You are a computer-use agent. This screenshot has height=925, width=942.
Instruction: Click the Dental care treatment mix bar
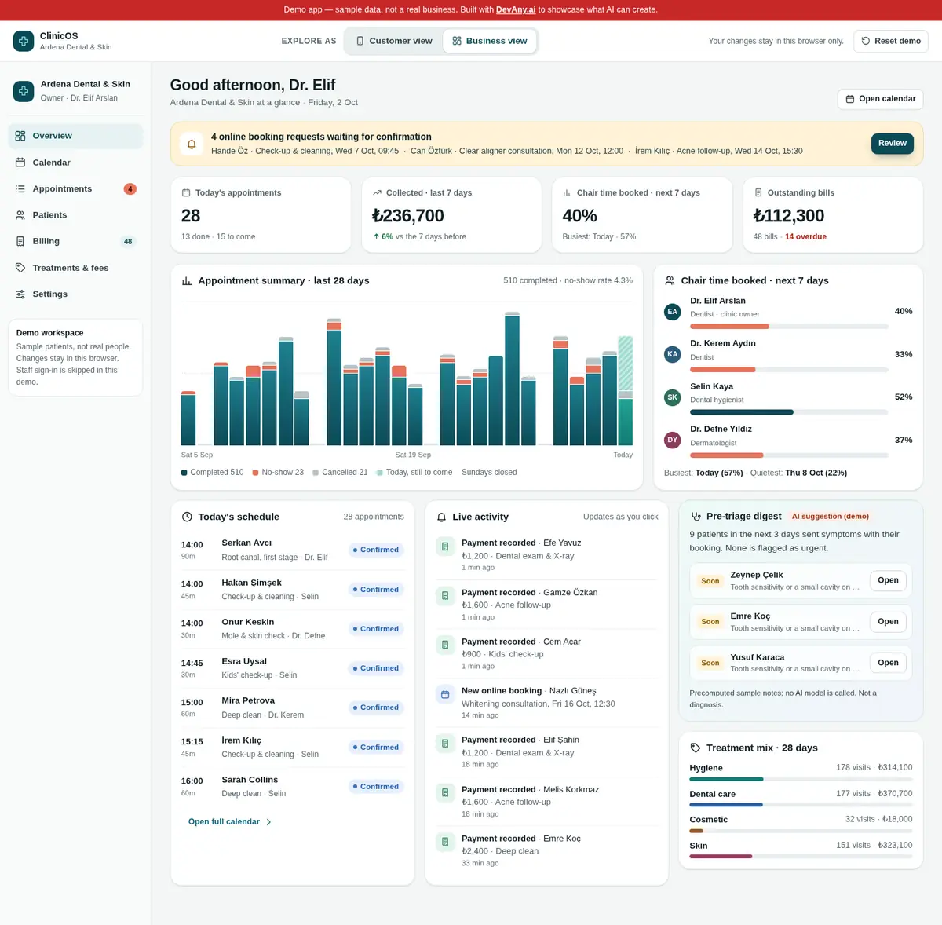tap(801, 805)
